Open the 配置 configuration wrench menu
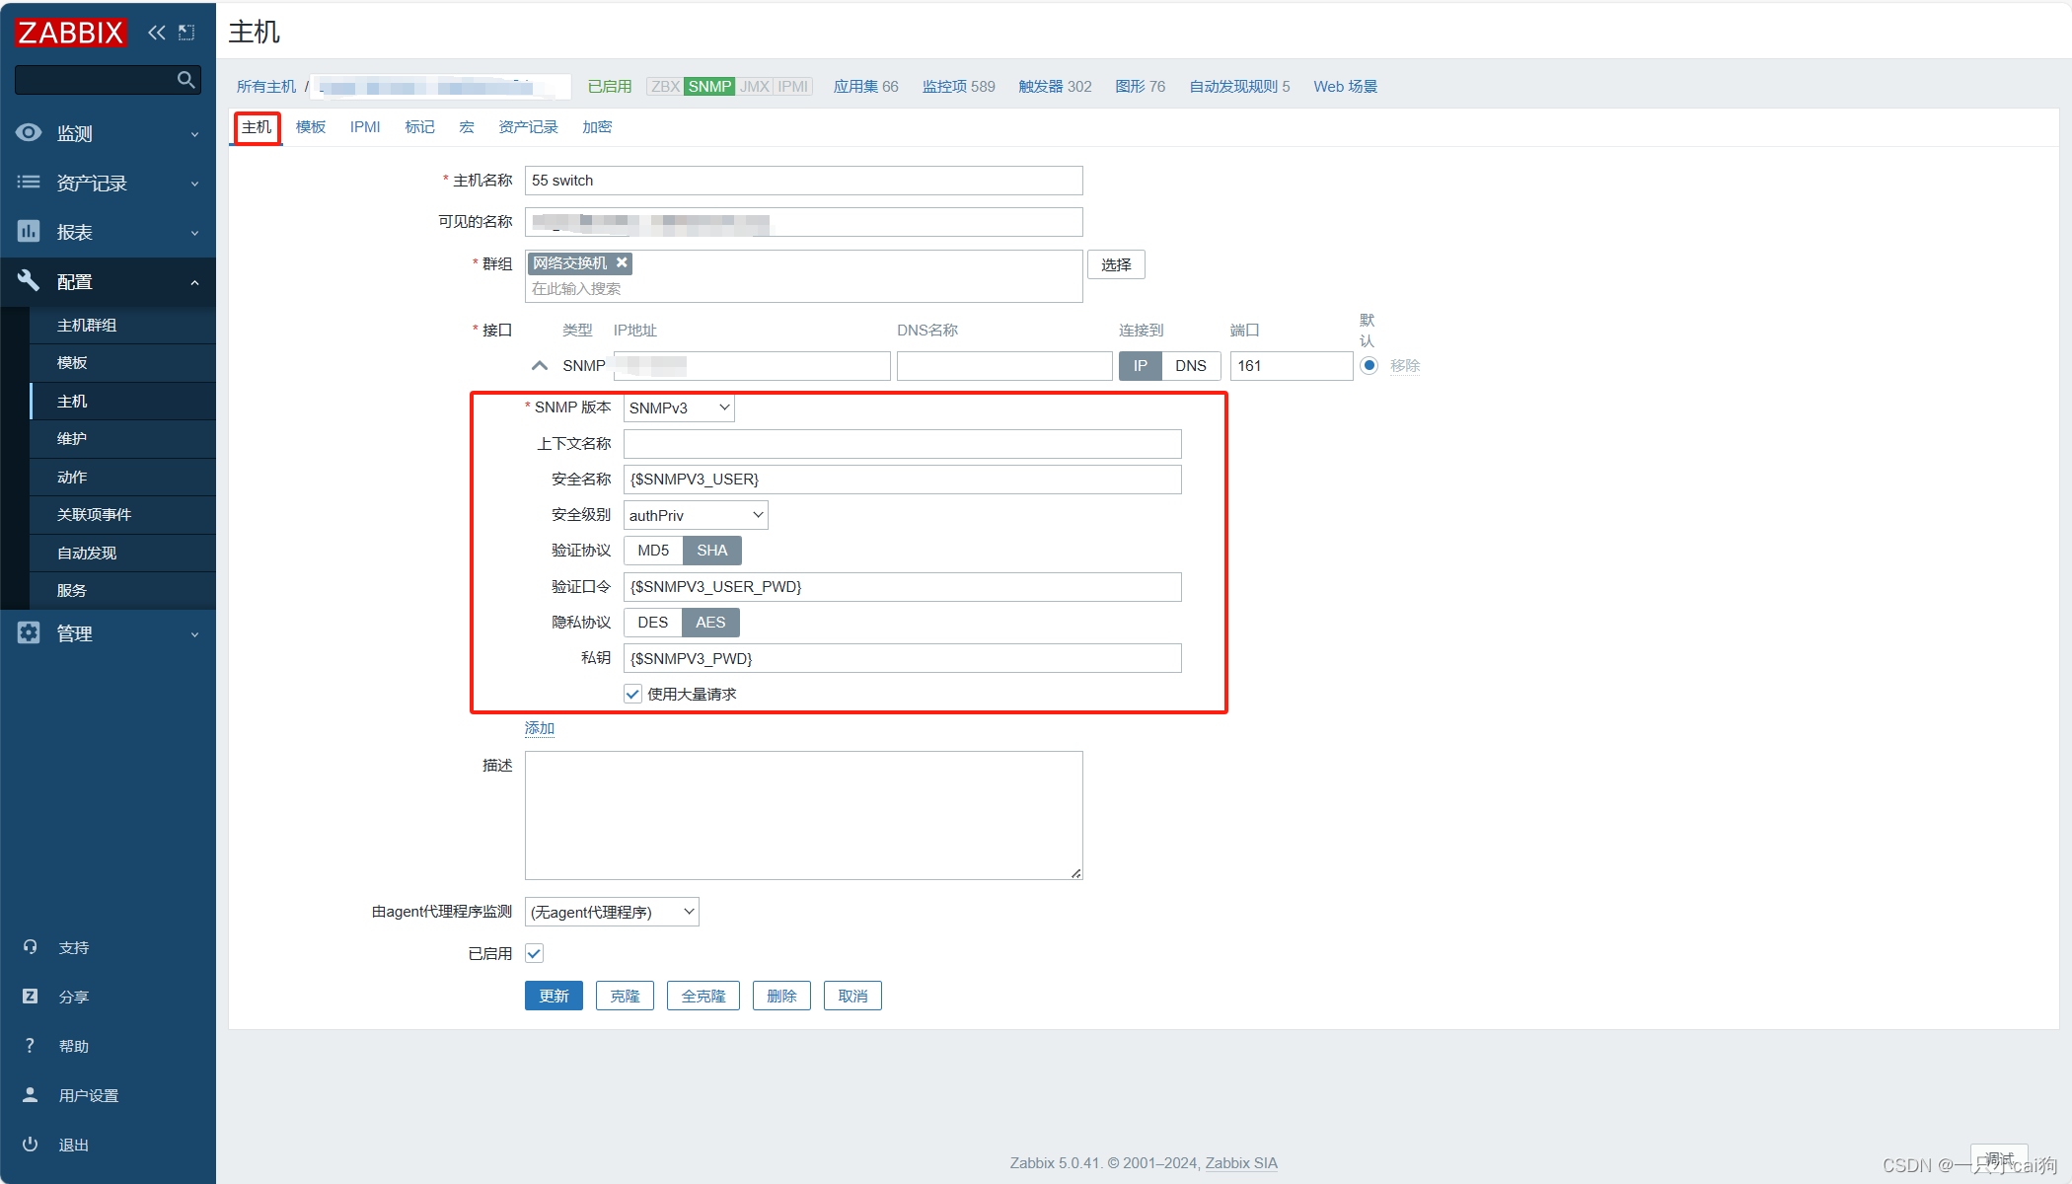2072x1184 pixels. (74, 282)
